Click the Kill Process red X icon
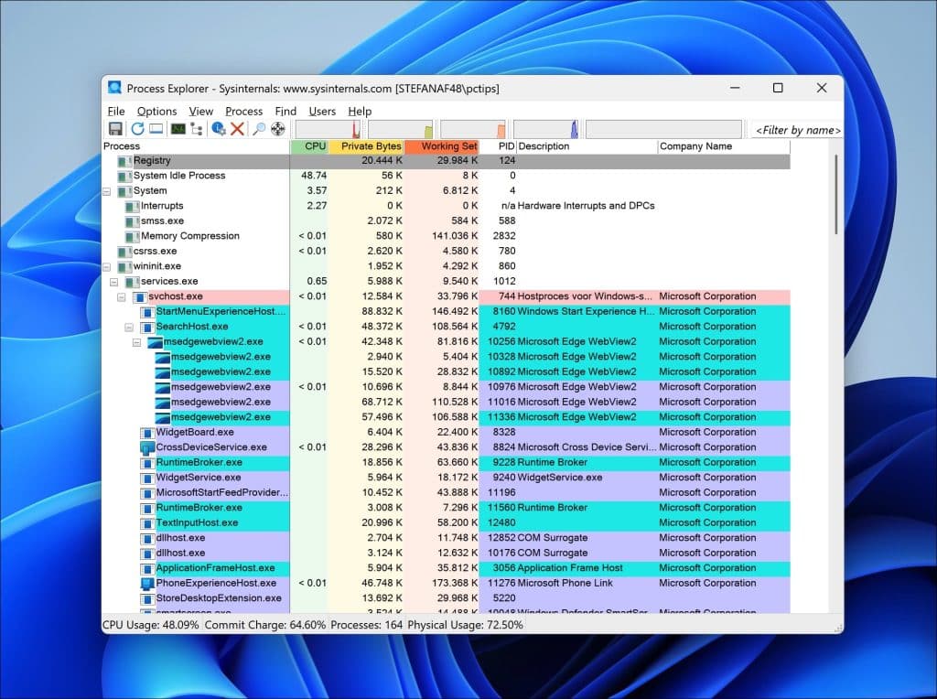Viewport: 937px width, 699px height. pyautogui.click(x=236, y=129)
